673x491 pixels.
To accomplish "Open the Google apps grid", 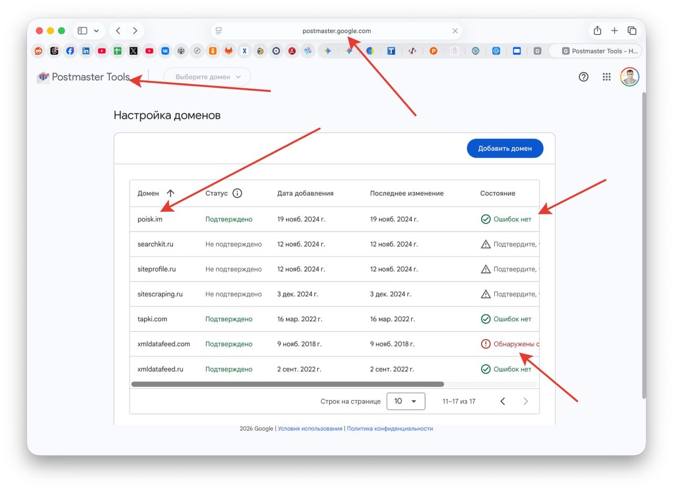I will tap(606, 77).
